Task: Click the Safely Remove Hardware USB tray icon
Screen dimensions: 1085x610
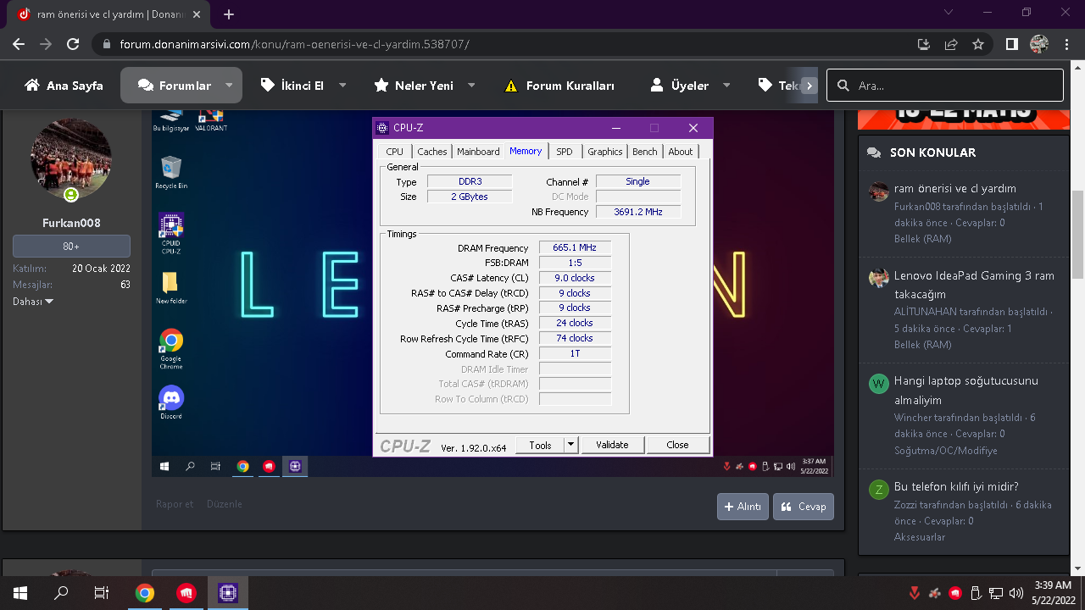Action: click(976, 593)
